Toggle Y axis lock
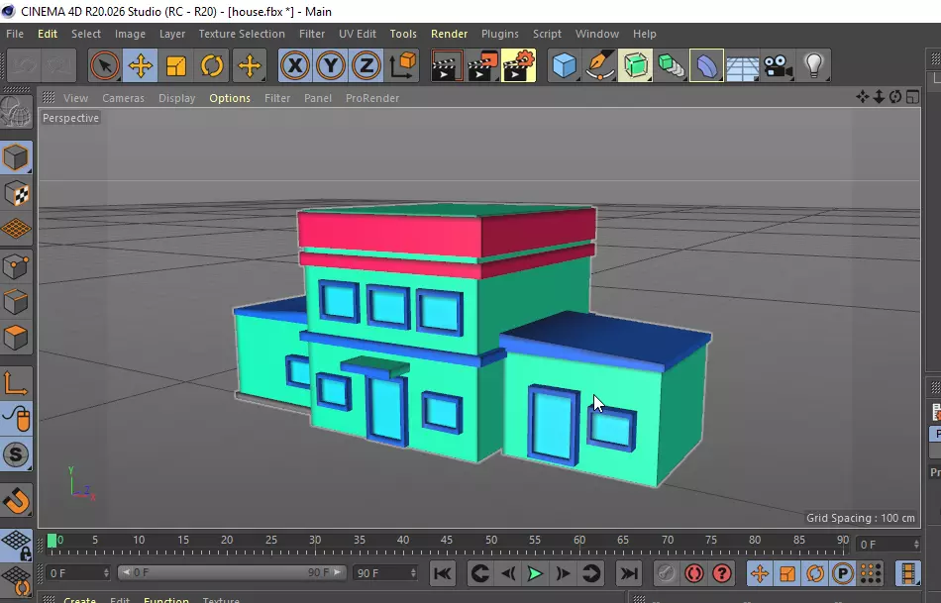Viewport: 941px width, 603px height. (x=331, y=65)
